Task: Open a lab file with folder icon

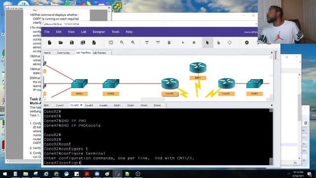Action: [61, 43]
